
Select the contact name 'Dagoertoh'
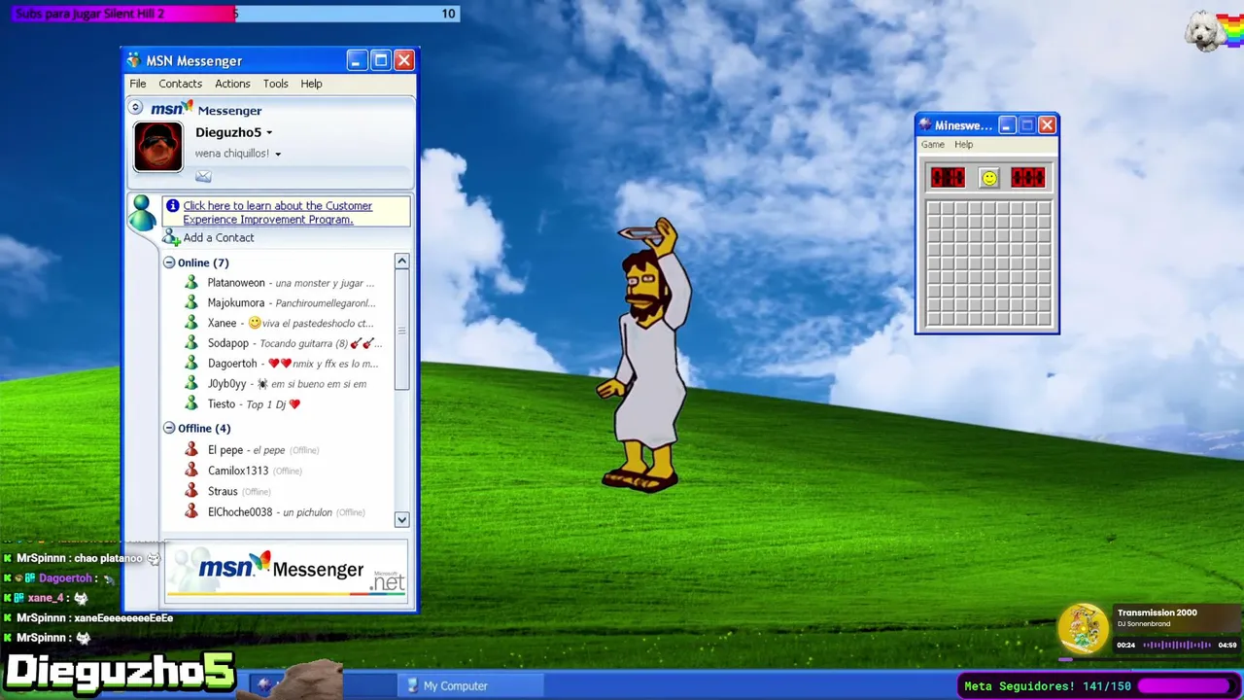232,364
